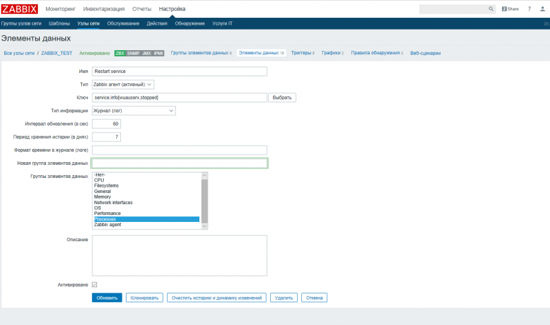Select Filesystems in groups list
550x325 pixels.
146,186
